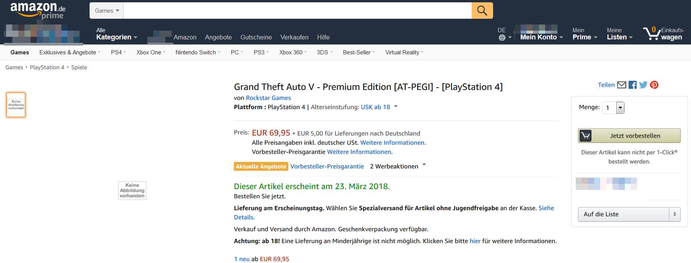Click the DE language globe icon

pyautogui.click(x=502, y=38)
